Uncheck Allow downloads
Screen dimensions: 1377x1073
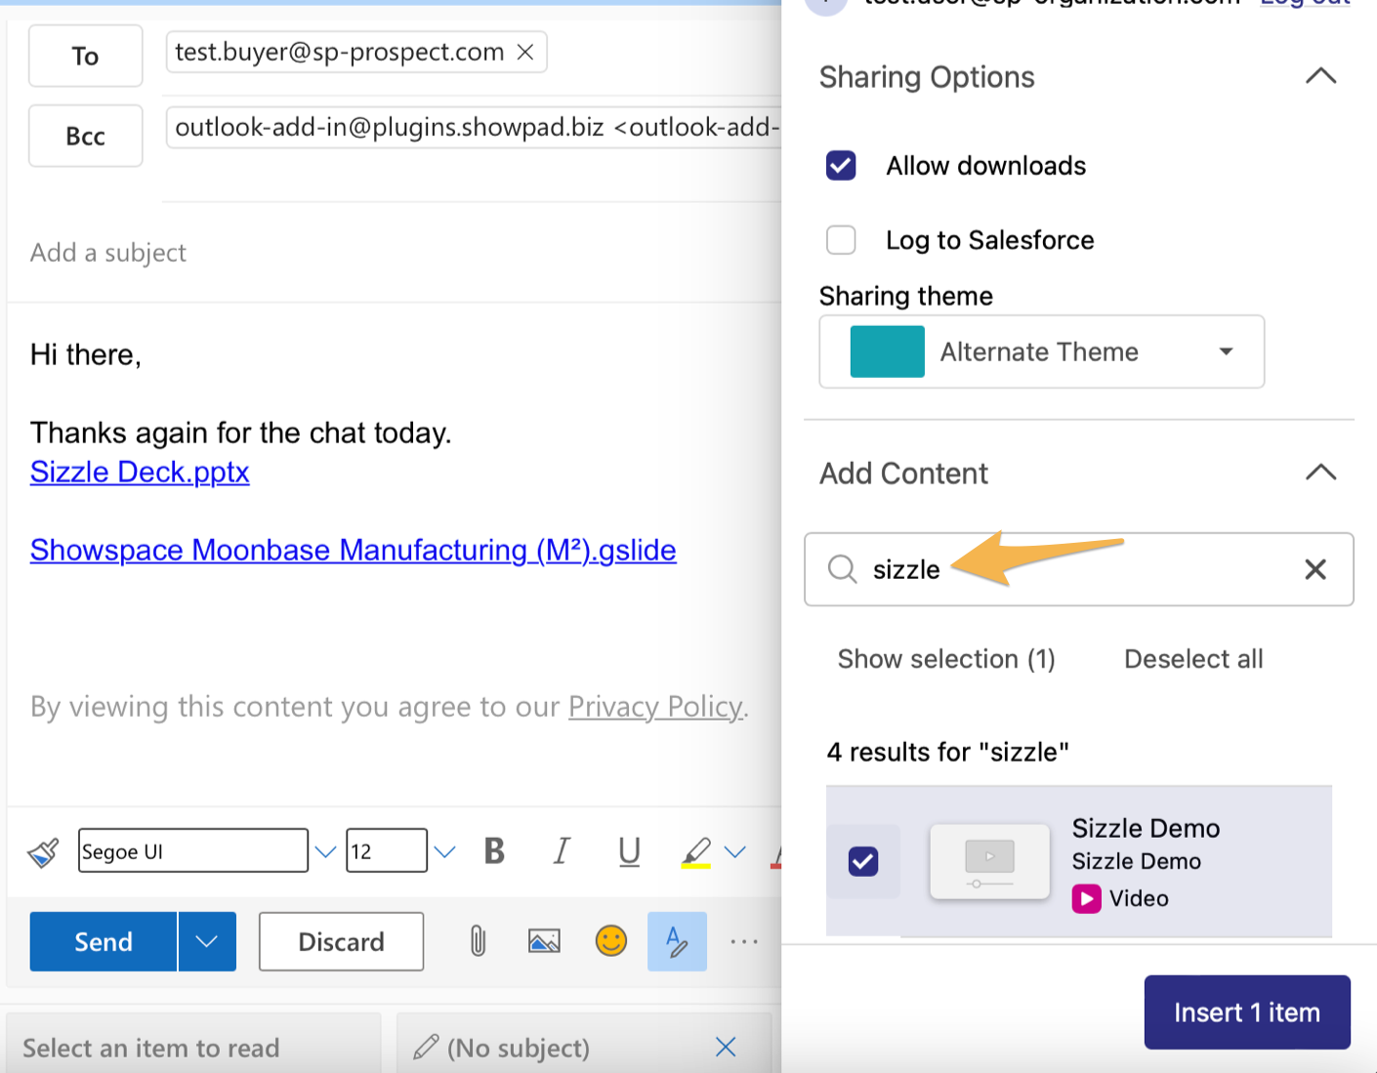click(841, 166)
